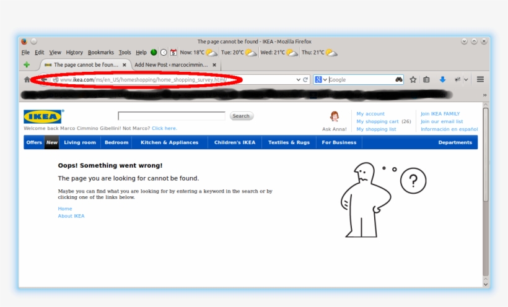Click the Ask Anna assistant icon
The image size is (508, 307).
pyautogui.click(x=335, y=116)
